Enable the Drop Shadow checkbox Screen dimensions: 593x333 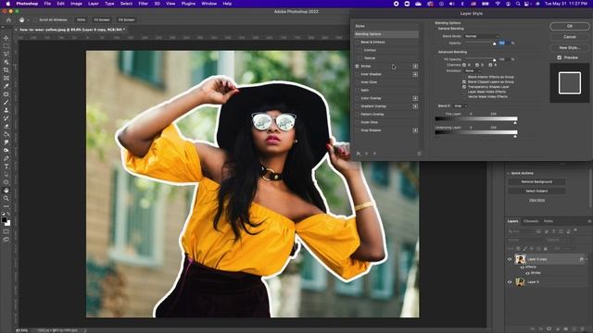tap(357, 130)
